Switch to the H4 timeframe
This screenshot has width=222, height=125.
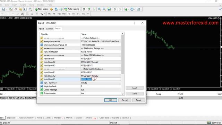pos(74,14)
